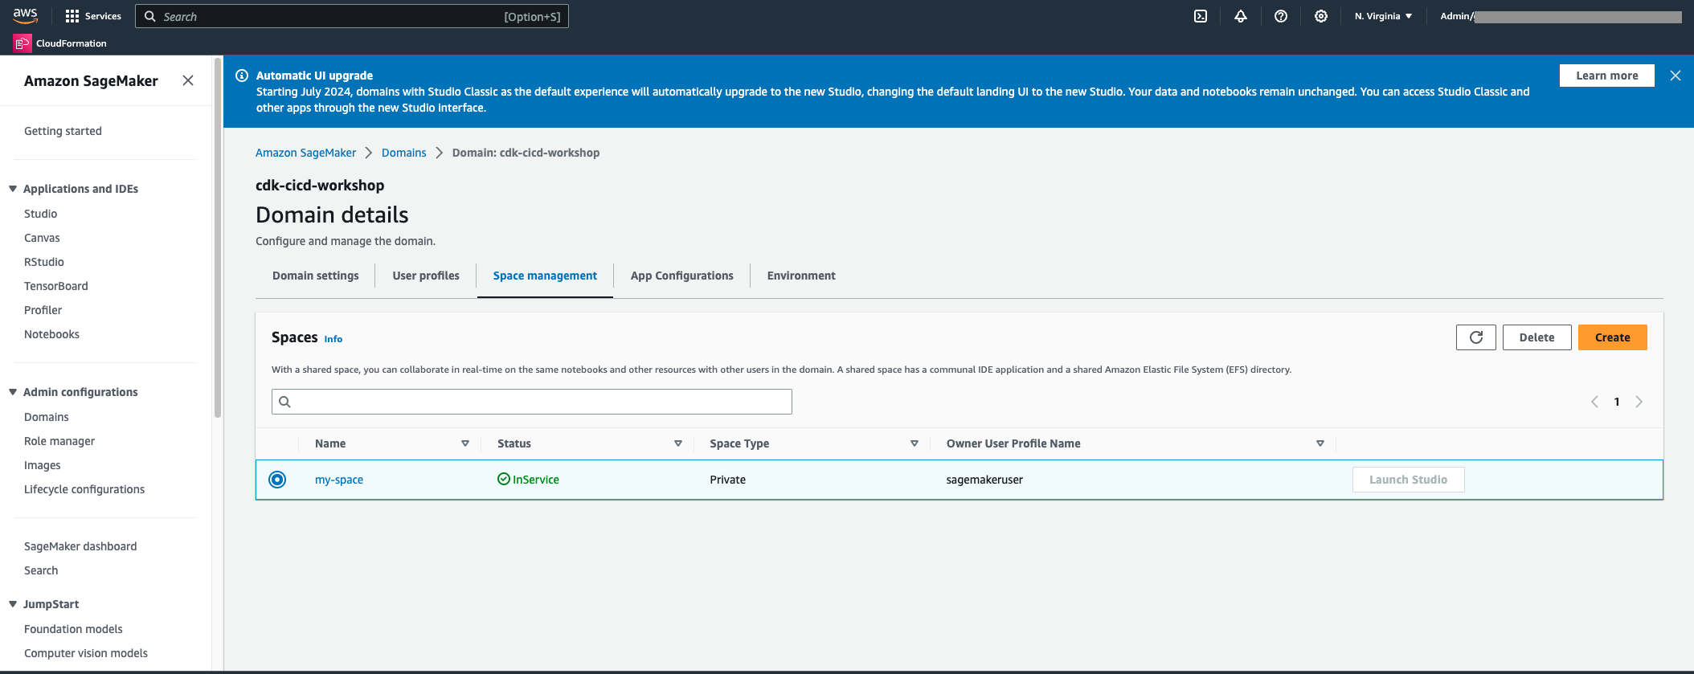Open SageMaker dashboard in sidebar

(x=80, y=546)
